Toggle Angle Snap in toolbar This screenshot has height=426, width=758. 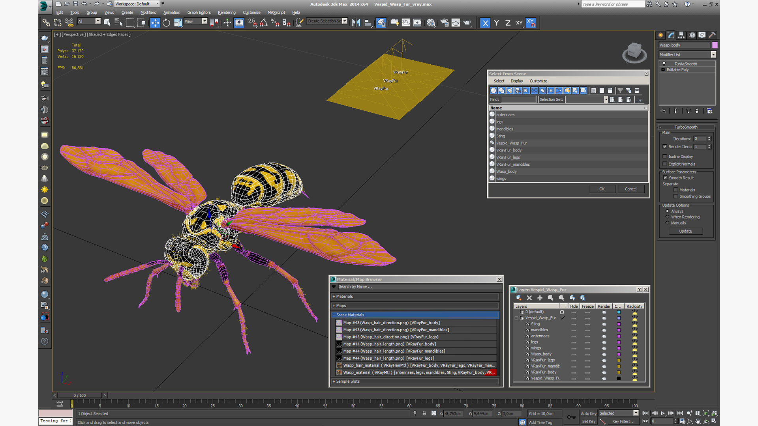[x=263, y=23]
